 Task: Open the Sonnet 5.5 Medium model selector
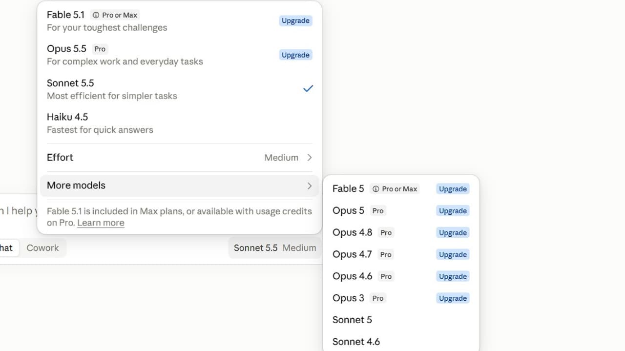click(x=275, y=248)
